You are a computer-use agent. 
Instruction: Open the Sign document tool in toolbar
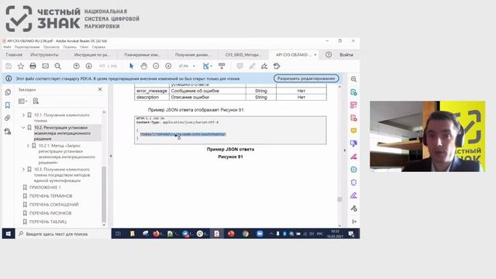264,66
